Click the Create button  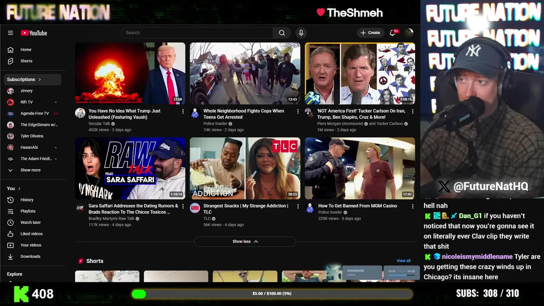(x=370, y=33)
